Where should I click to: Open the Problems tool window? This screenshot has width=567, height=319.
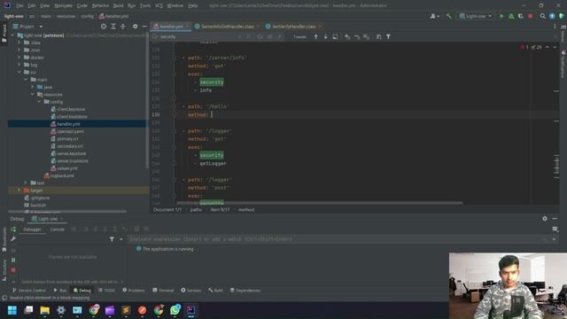pos(134,291)
